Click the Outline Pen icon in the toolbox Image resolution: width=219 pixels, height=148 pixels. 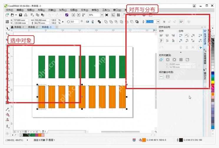pos(7,126)
